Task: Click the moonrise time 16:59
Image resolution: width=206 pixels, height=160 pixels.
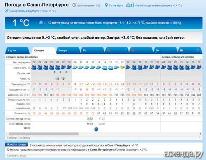Action: pyautogui.click(x=90, y=124)
